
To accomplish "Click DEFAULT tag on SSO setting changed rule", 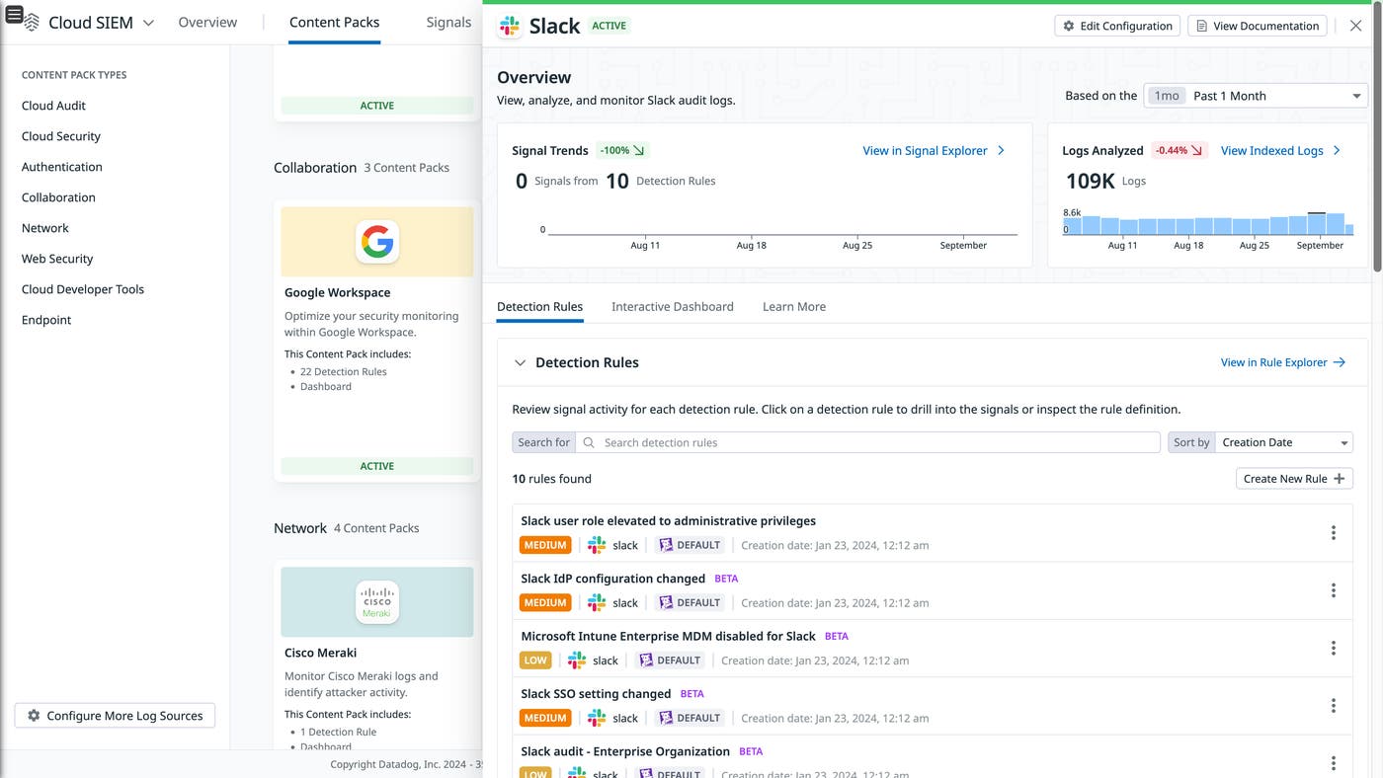I will click(x=690, y=718).
